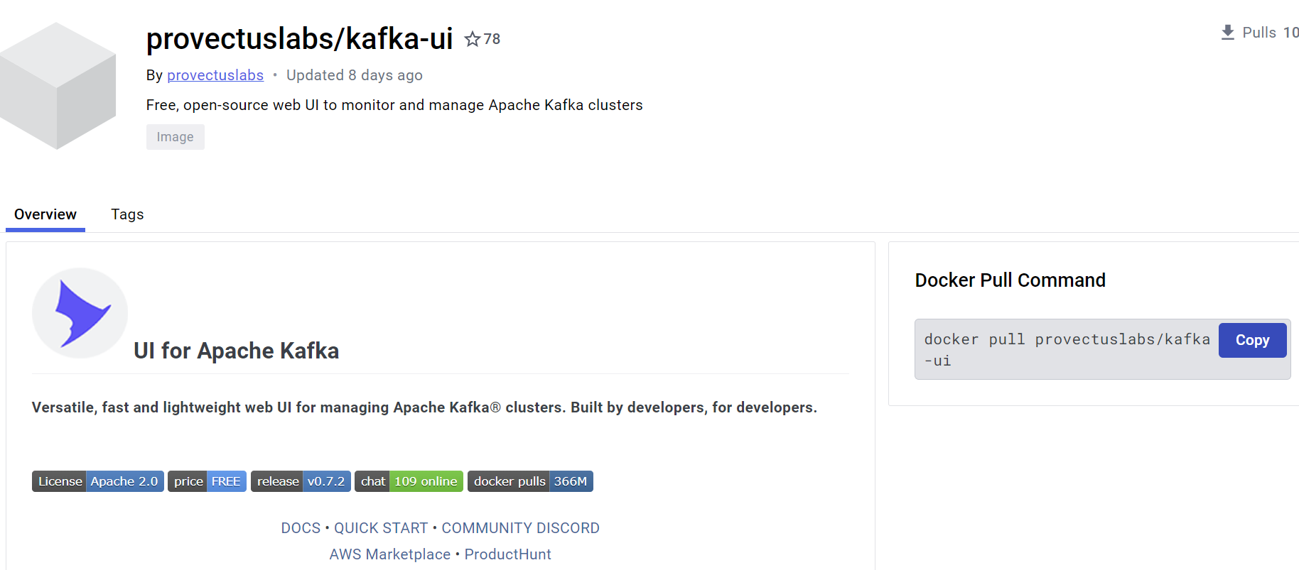Switch to the Tags tab
The image size is (1299, 570).
(127, 214)
